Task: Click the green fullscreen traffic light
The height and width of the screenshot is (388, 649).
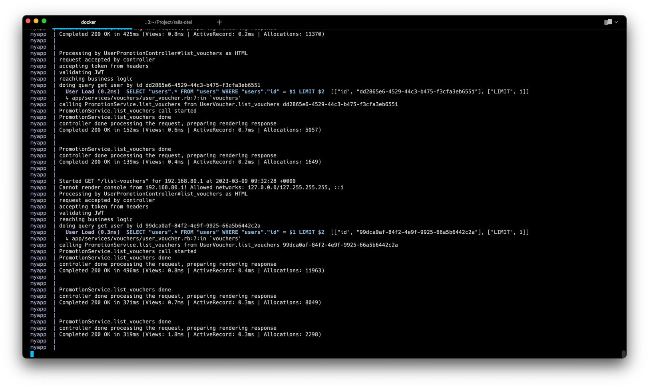Action: (44, 21)
